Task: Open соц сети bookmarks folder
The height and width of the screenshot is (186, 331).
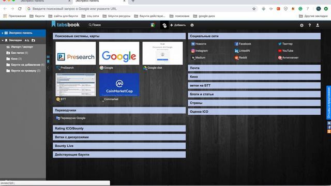Action: pyautogui.click(x=91, y=16)
